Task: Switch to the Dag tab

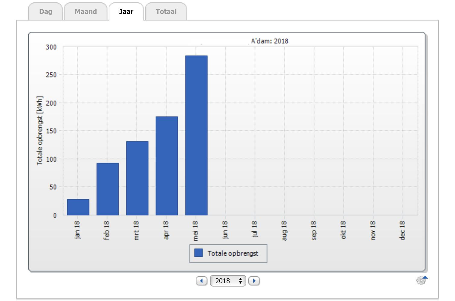Action: [x=46, y=12]
